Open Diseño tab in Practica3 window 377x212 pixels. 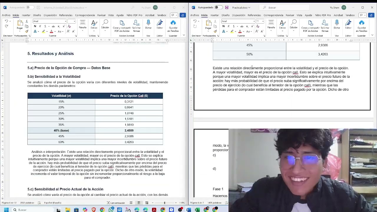226,15
